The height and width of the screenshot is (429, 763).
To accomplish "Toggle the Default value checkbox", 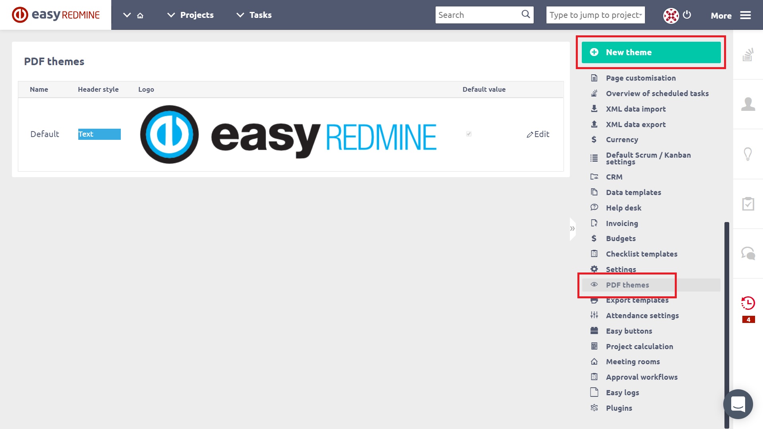I will click(x=469, y=134).
